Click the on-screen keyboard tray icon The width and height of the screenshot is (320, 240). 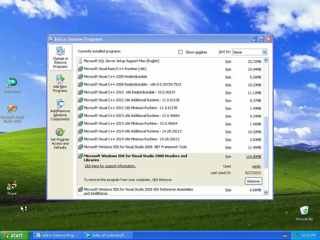(x=285, y=236)
